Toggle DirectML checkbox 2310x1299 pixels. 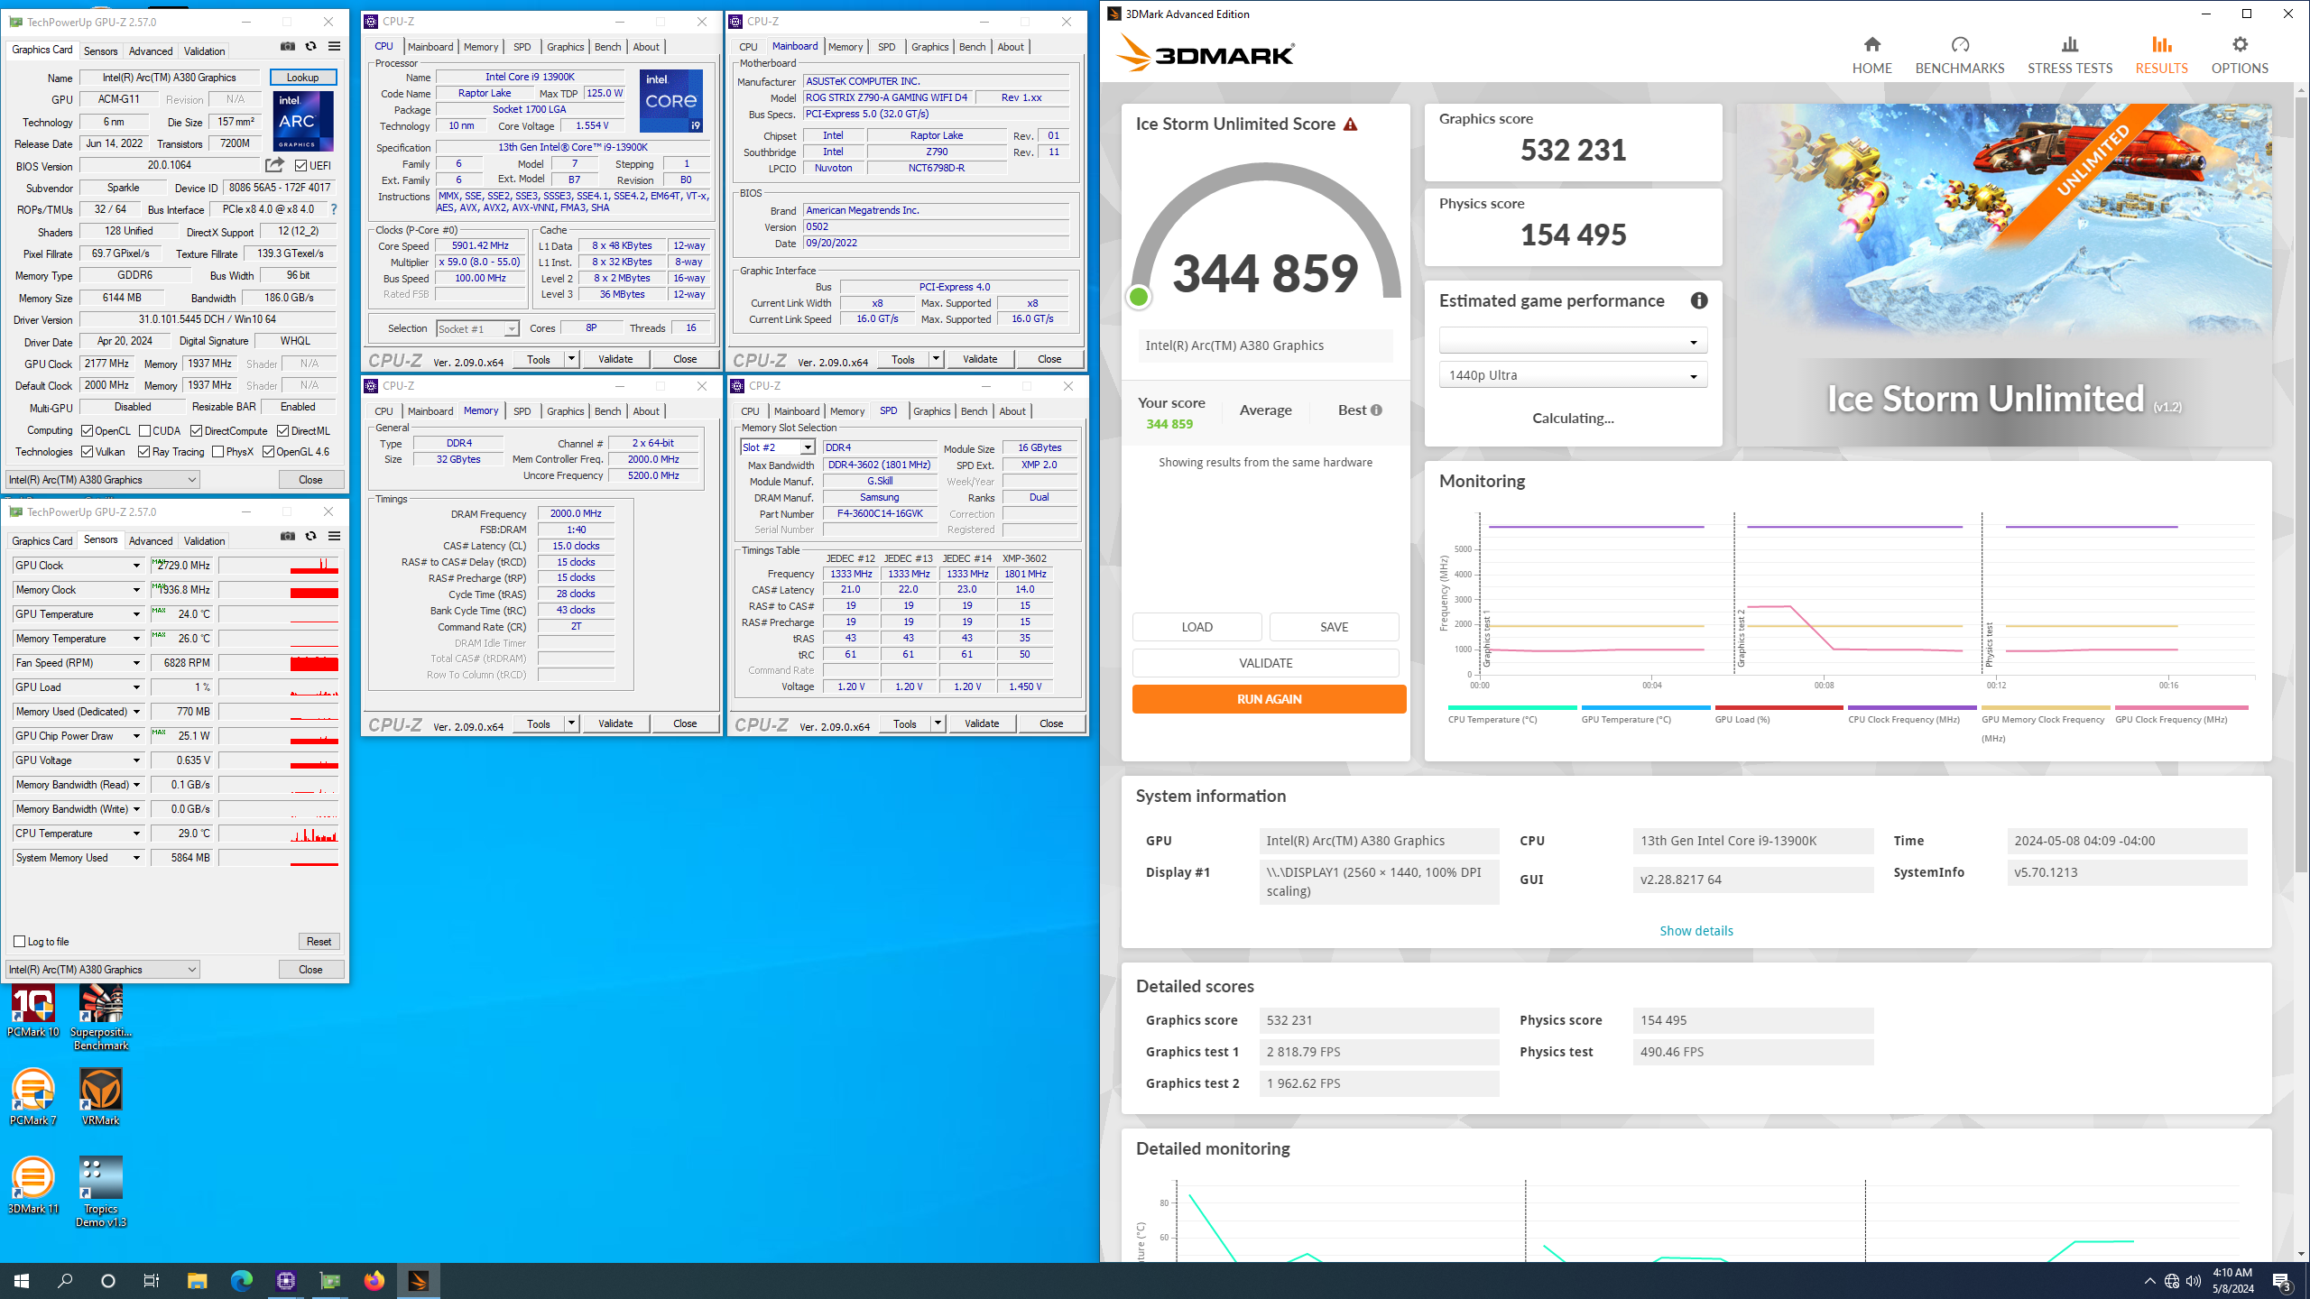pos(282,431)
